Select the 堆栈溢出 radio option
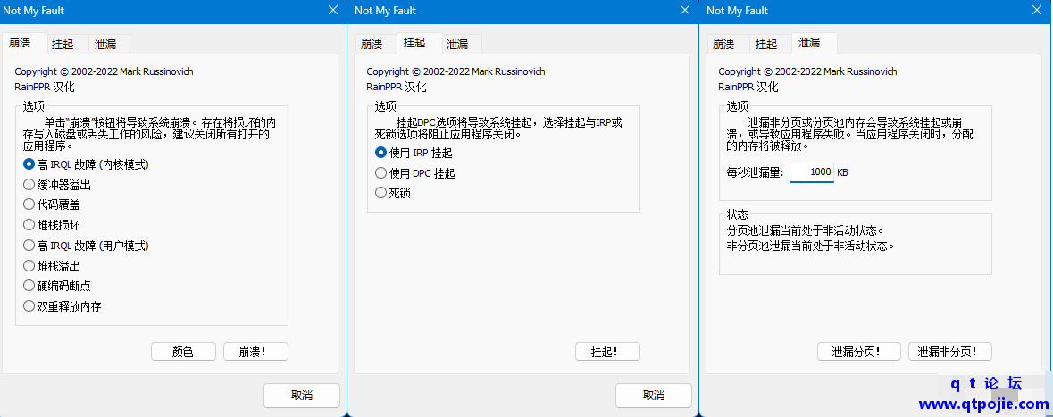The image size is (1053, 417). tap(52, 266)
